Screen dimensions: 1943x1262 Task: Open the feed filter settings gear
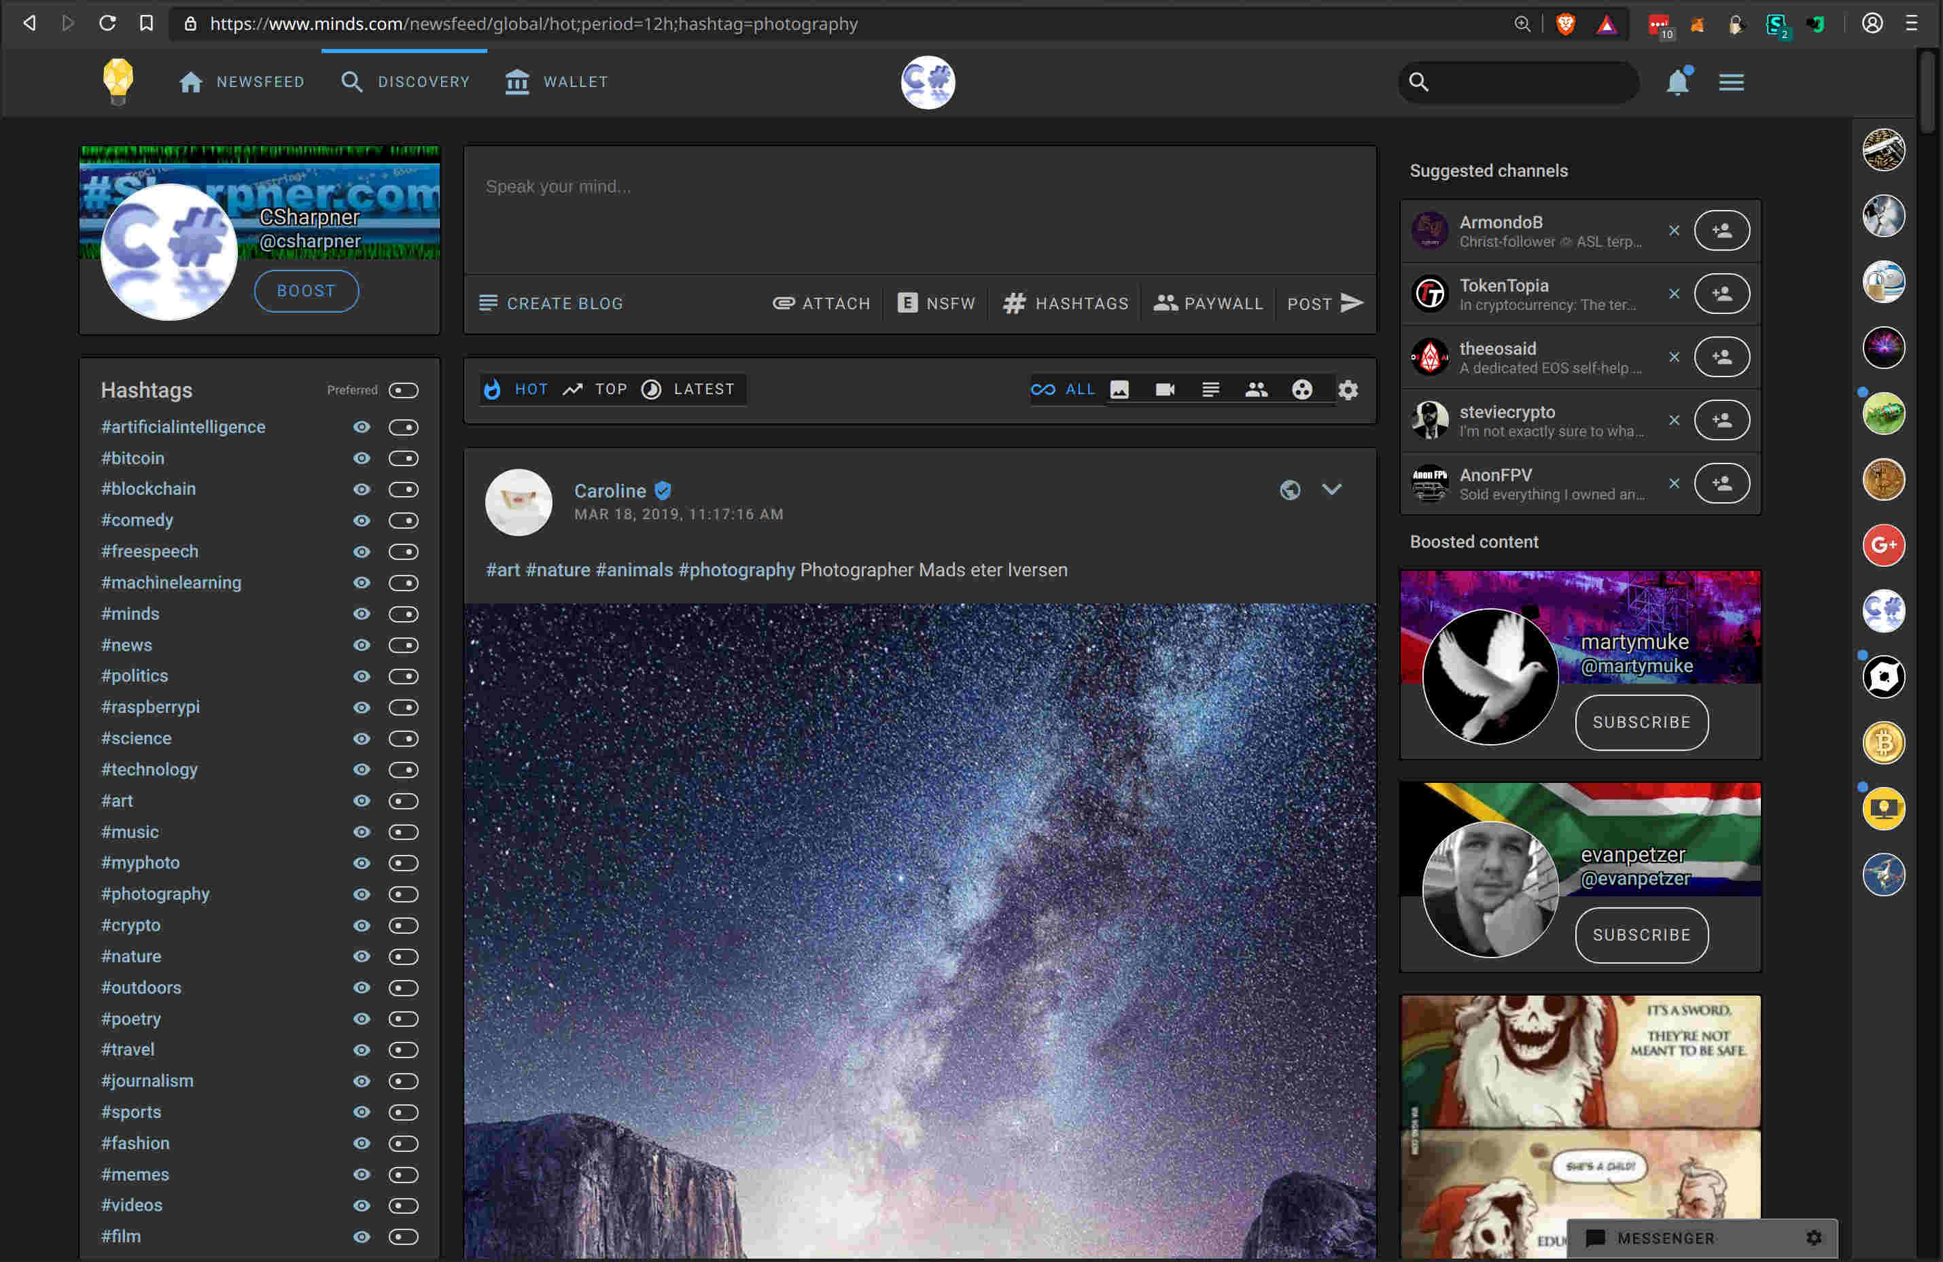1348,389
